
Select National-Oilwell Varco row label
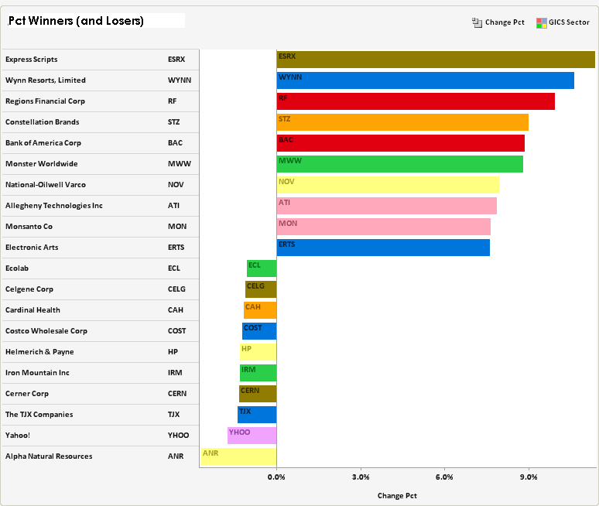click(46, 185)
